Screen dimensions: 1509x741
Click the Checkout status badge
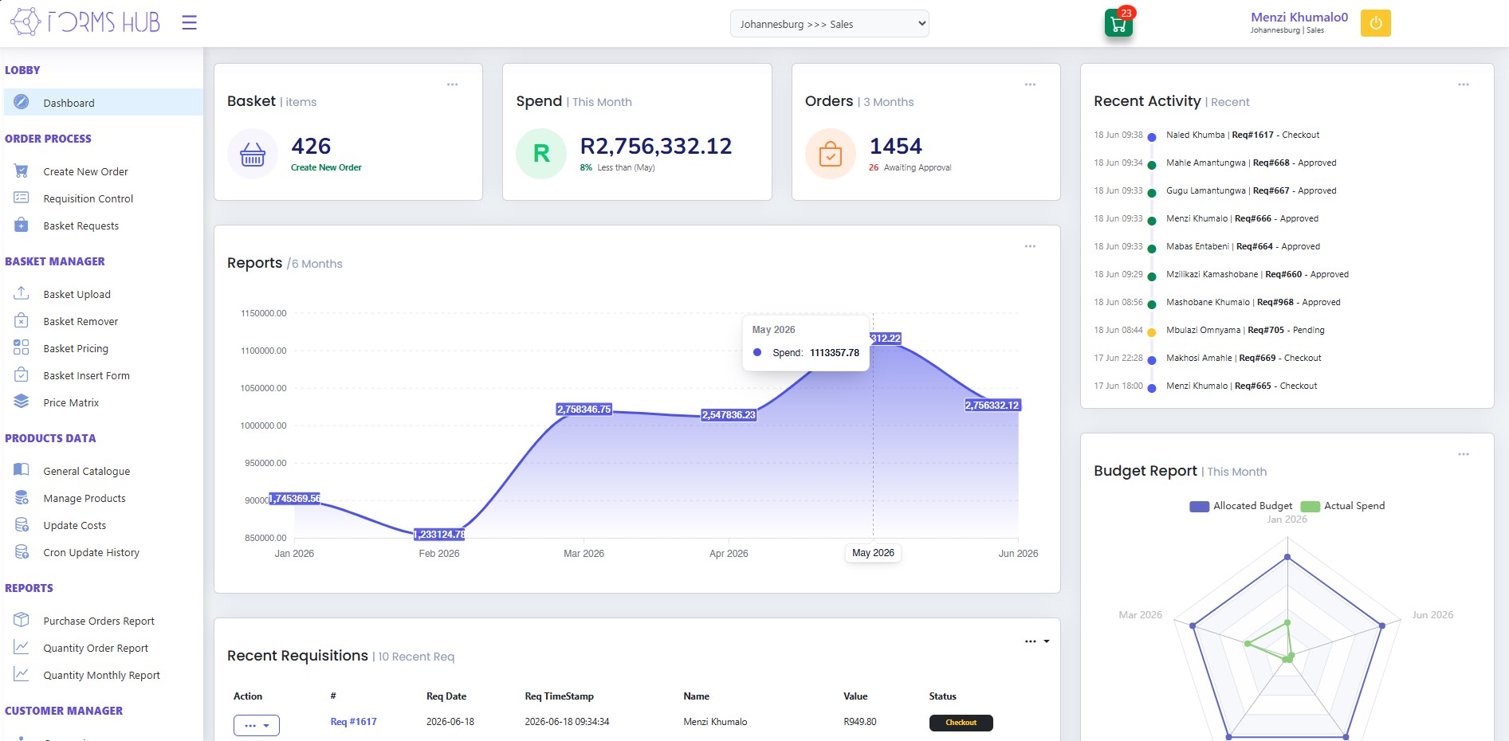pyautogui.click(x=961, y=723)
